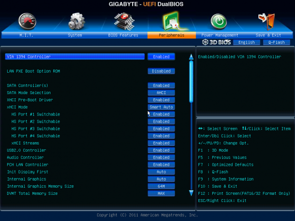Click the English language button
This screenshot has width=295, height=221.
[246, 42]
